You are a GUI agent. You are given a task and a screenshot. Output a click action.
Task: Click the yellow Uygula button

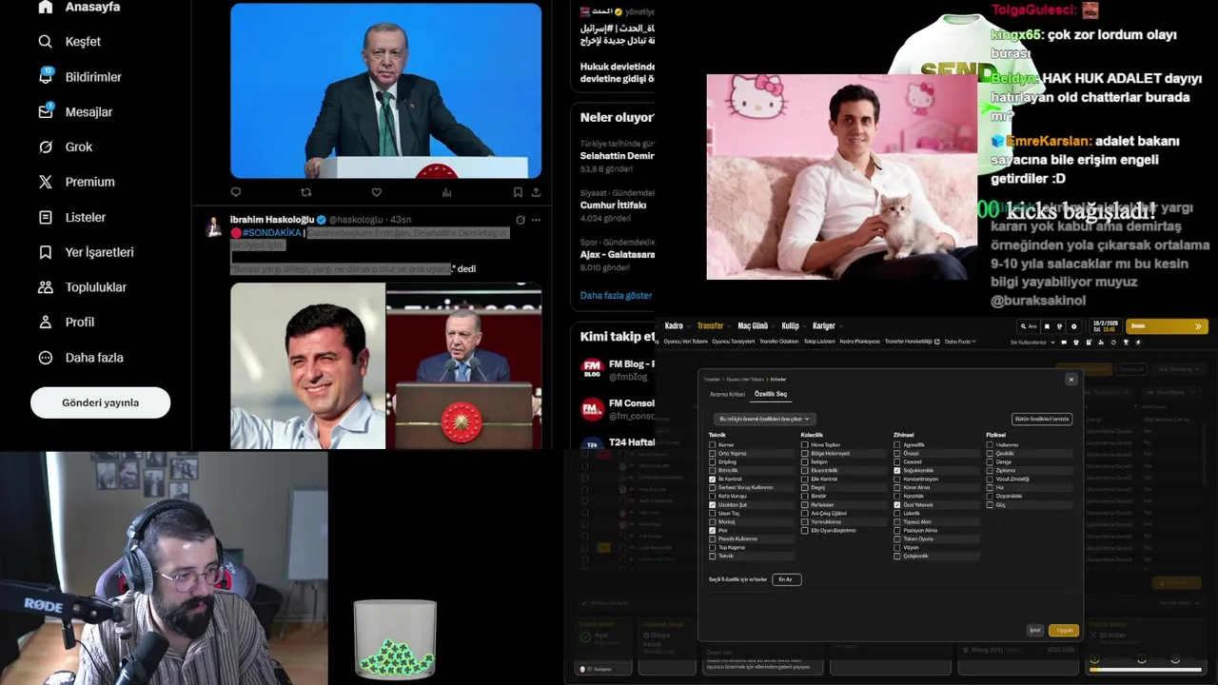(1065, 630)
